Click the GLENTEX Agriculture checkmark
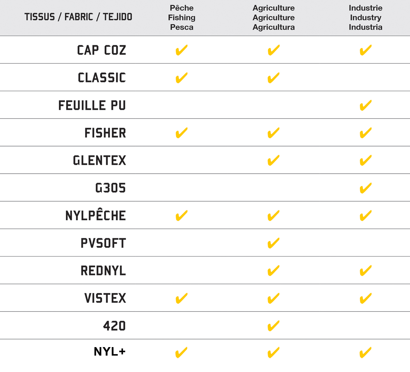Screen dimensions: 410x372 [273, 160]
